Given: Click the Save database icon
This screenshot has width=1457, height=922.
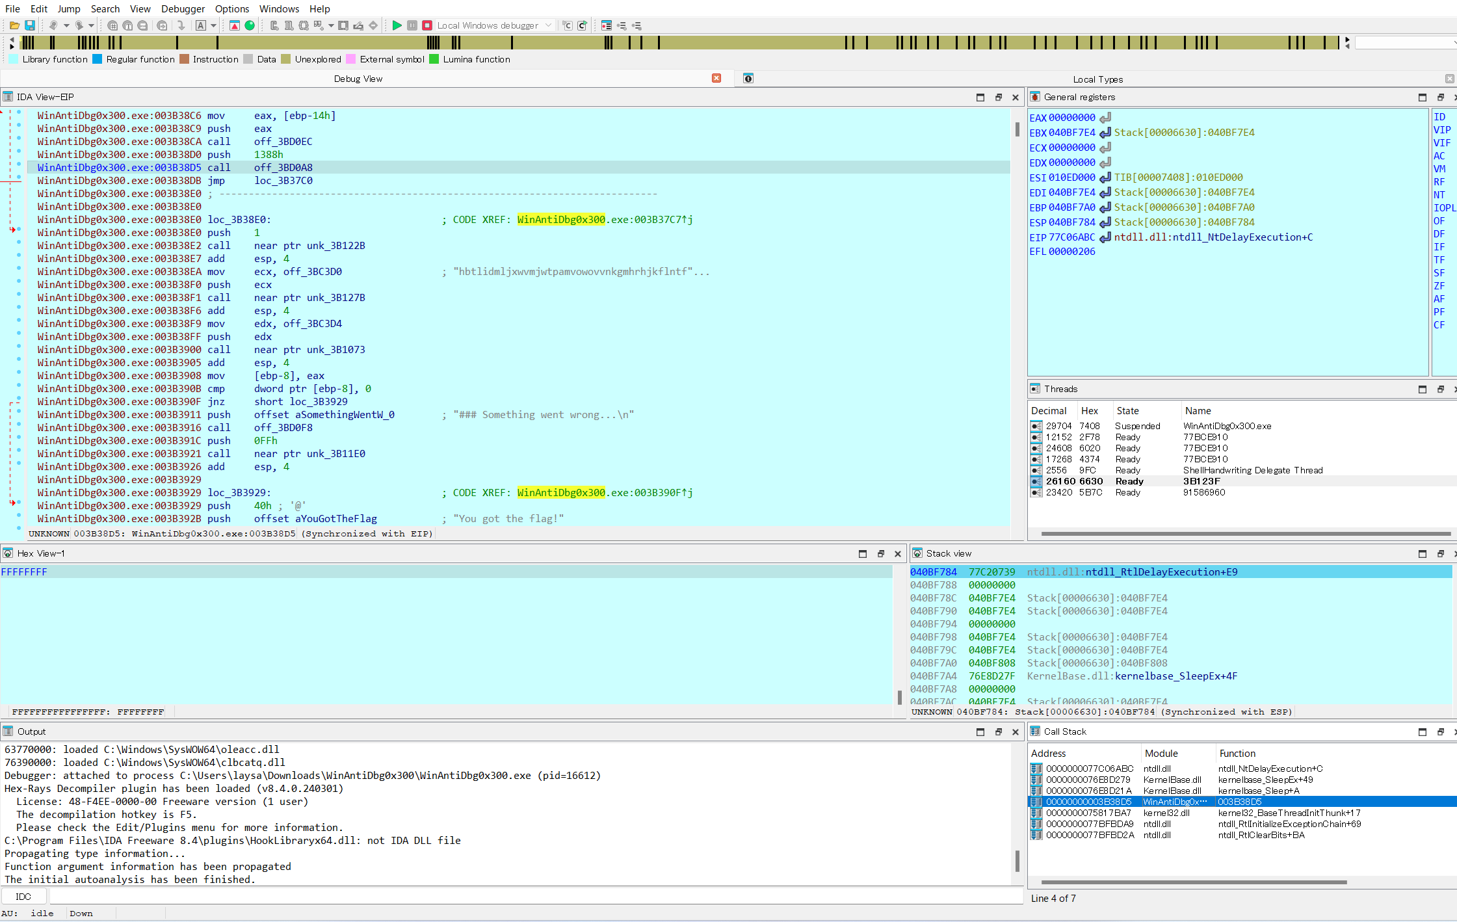Looking at the screenshot, I should (x=29, y=25).
